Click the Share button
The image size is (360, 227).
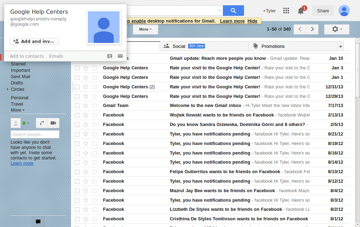tap(323, 11)
